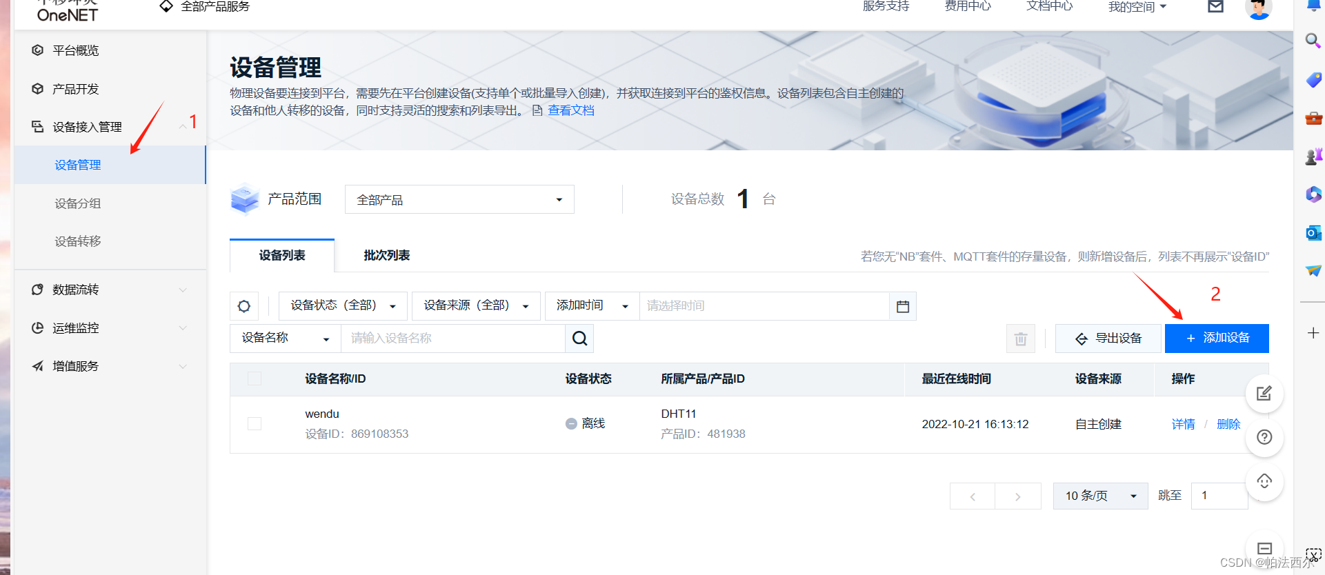Click the previous page arrow button
The image size is (1325, 575).
(973, 496)
